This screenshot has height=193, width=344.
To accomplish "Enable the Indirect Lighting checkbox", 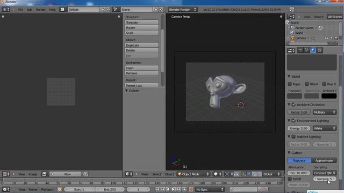I will point(293,137).
